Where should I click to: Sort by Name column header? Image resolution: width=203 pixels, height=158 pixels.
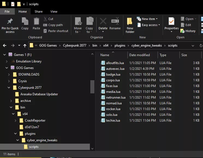coord(105,55)
